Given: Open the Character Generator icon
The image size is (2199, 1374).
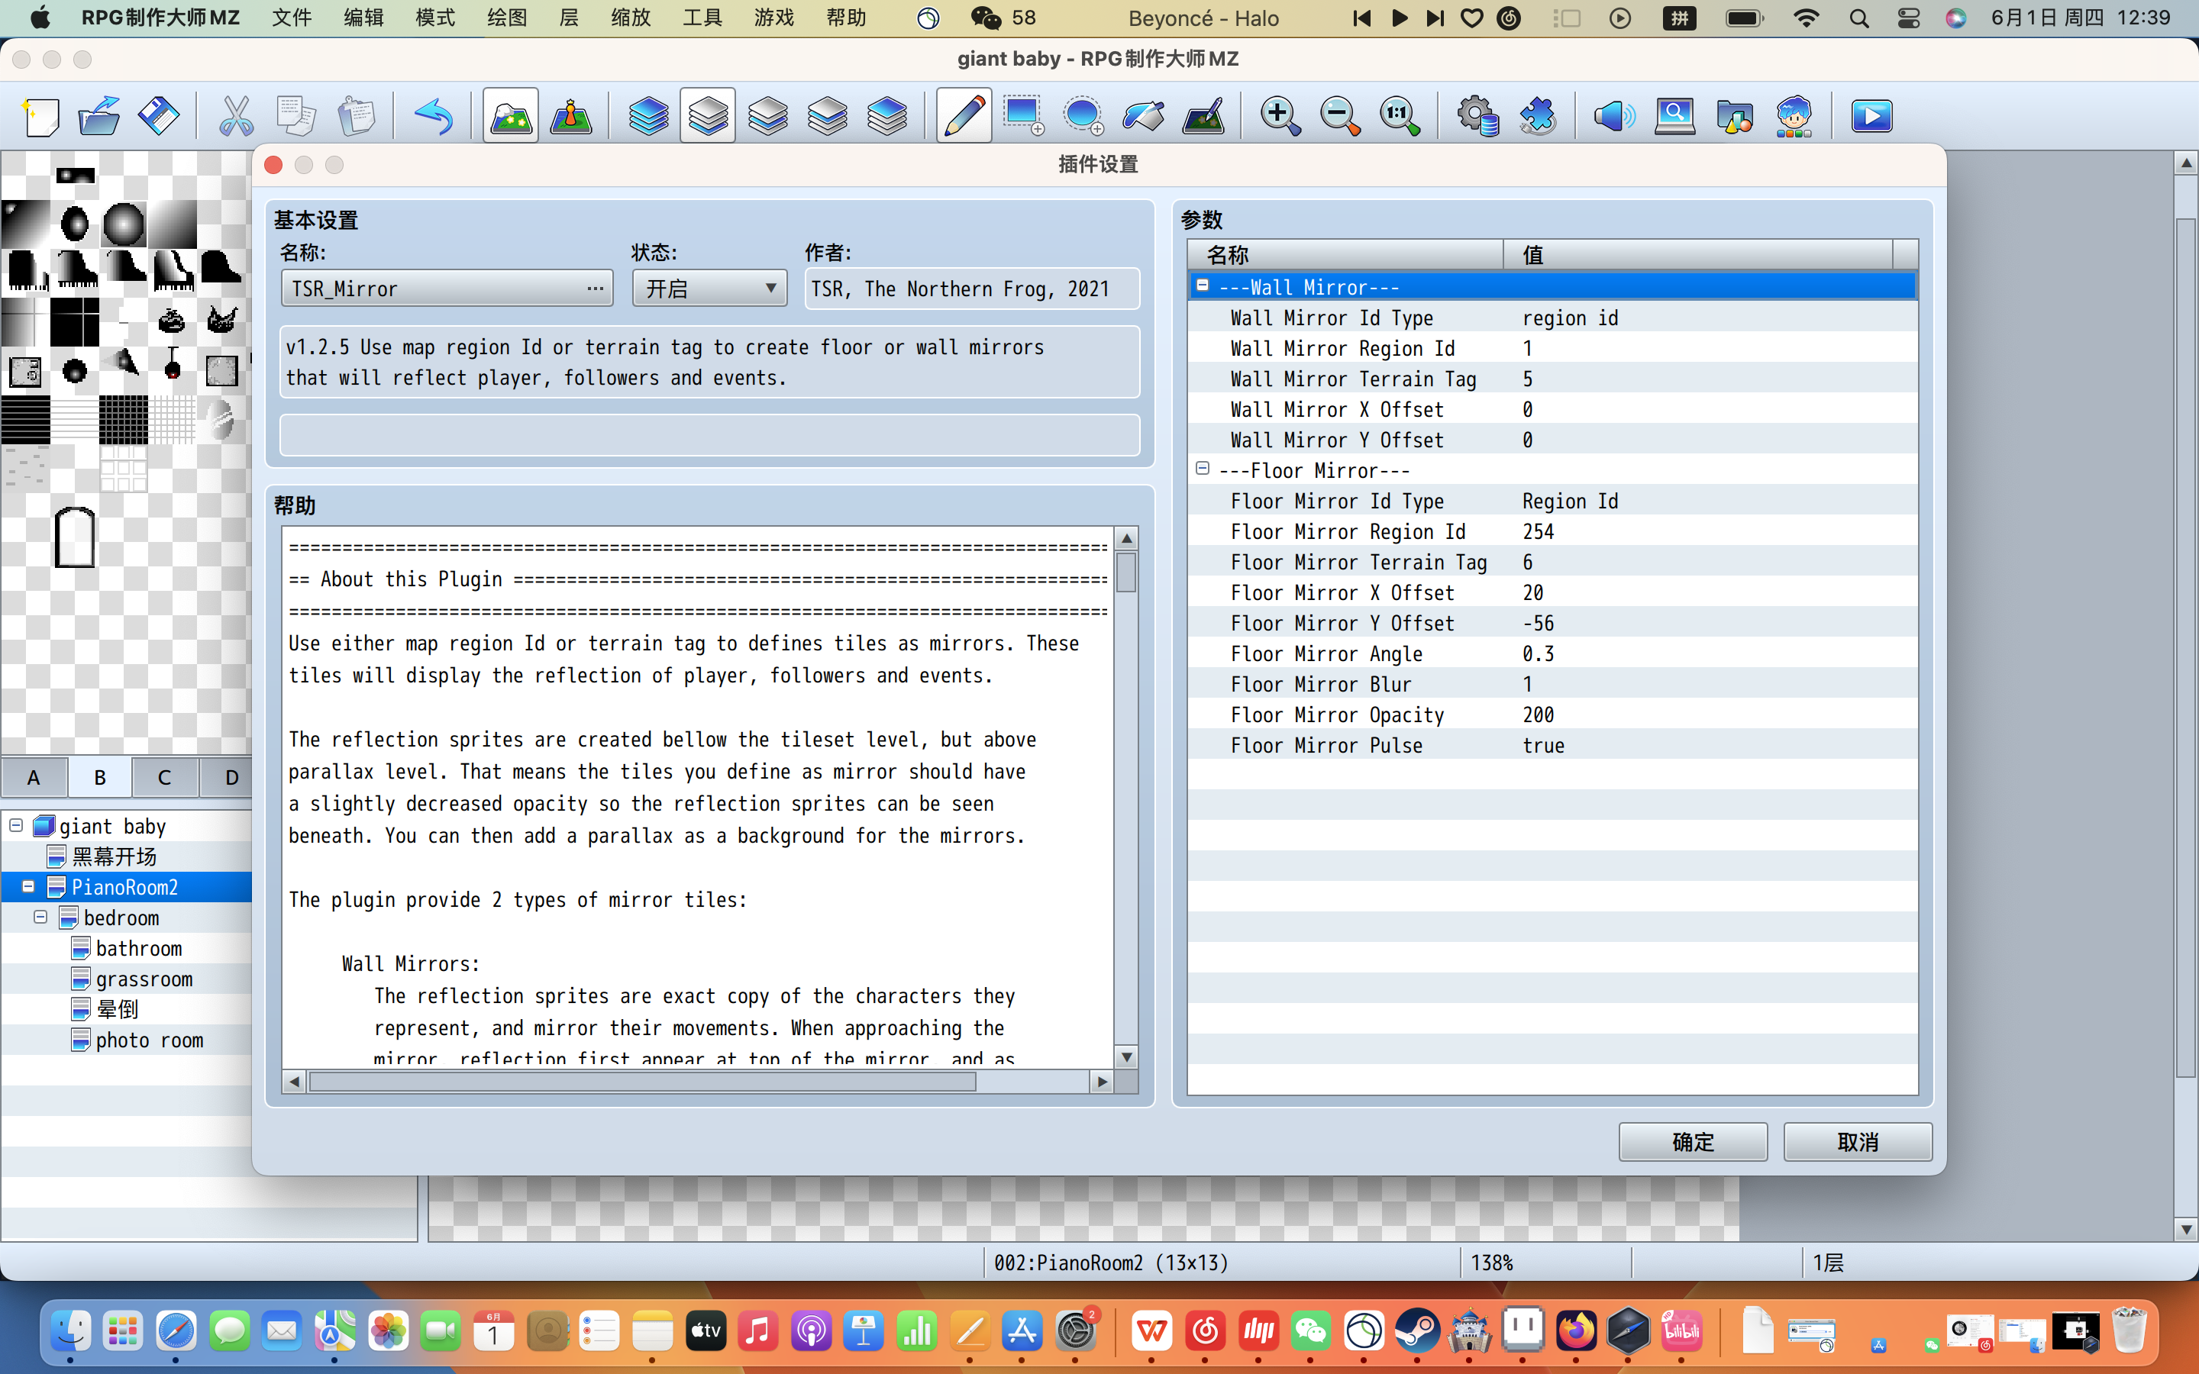Looking at the screenshot, I should [1794, 116].
